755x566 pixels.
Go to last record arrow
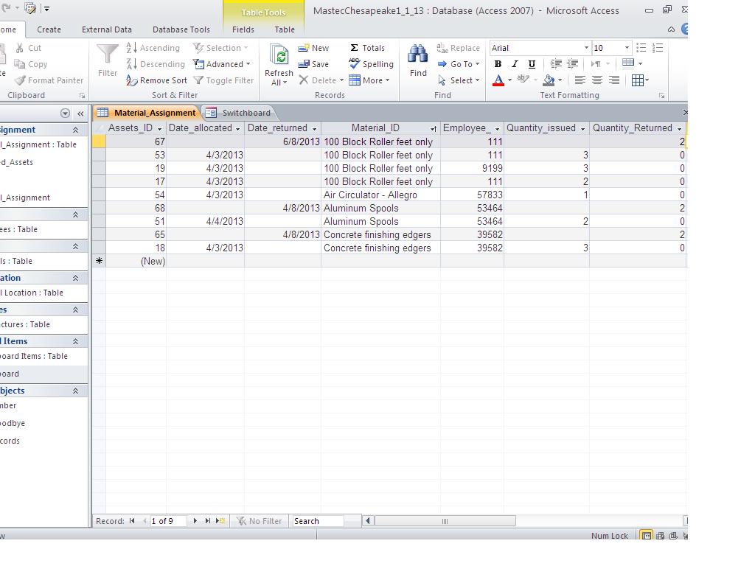point(207,521)
